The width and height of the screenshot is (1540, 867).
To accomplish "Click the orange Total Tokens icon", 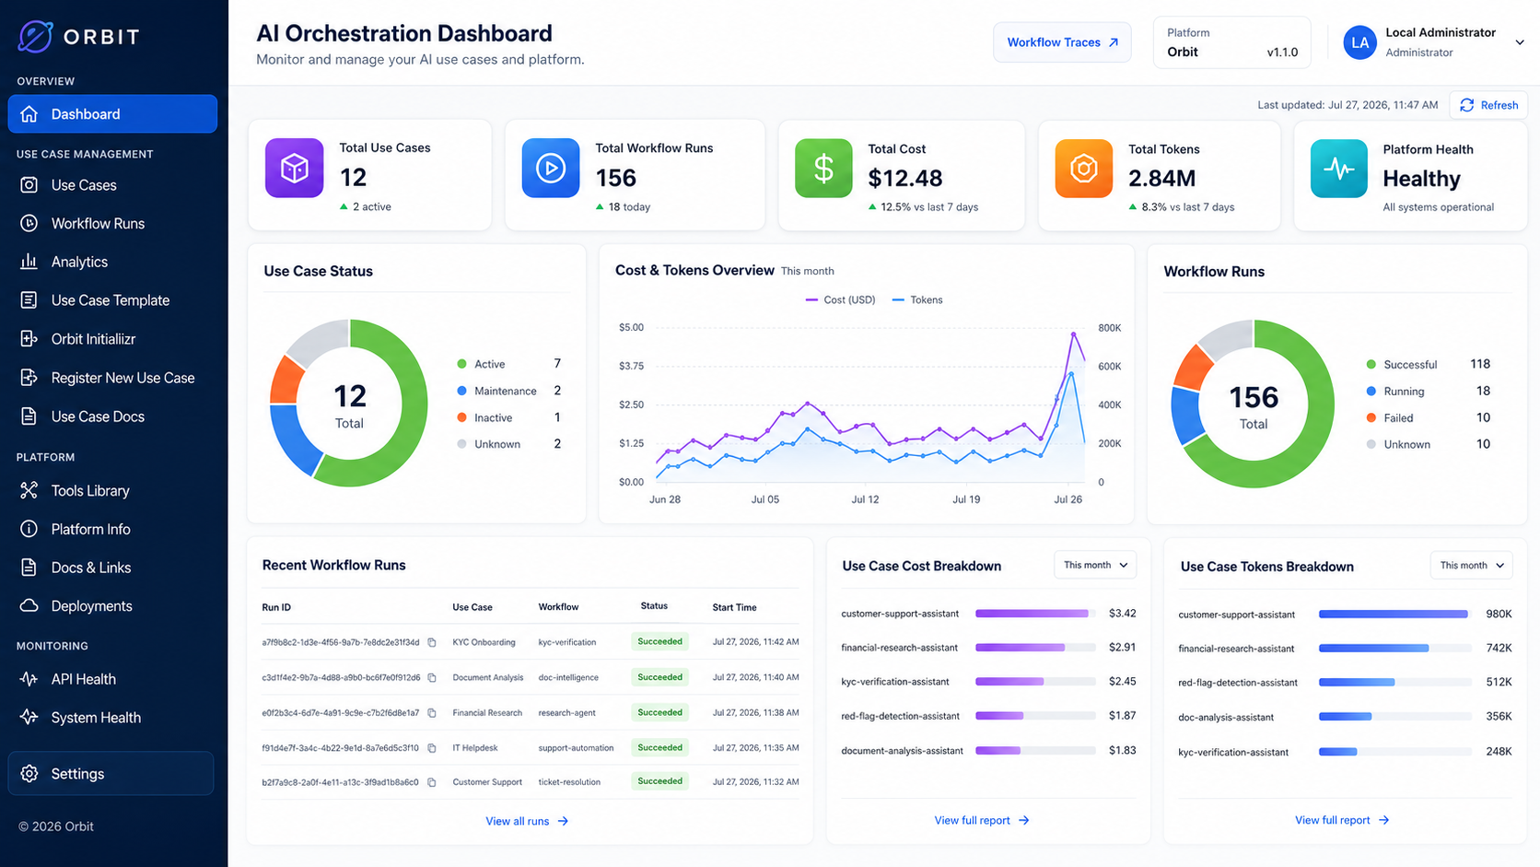I will [x=1084, y=169].
